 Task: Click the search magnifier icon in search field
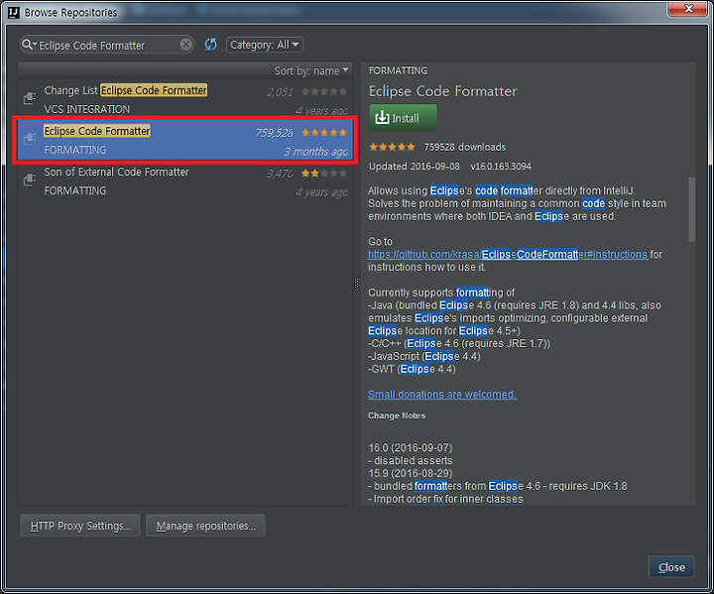pos(28,45)
